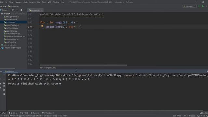The height and width of the screenshot is (117, 208).
Task: Click 4 spaces indent setting in status bar
Action: pyautogui.click(x=192, y=116)
